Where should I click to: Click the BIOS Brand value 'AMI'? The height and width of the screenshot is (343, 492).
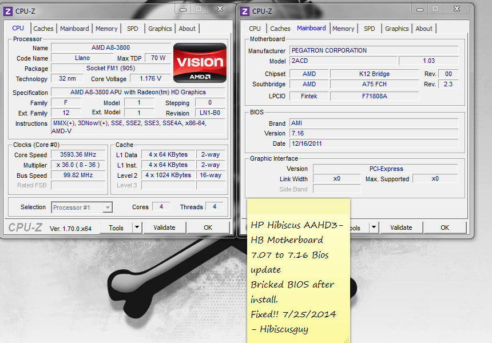tap(374, 123)
